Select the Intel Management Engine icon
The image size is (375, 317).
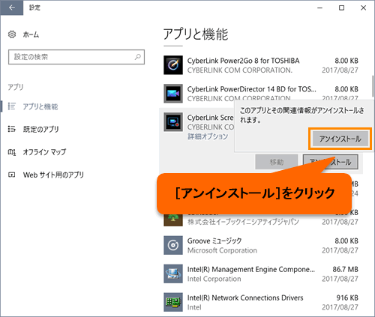(x=173, y=274)
